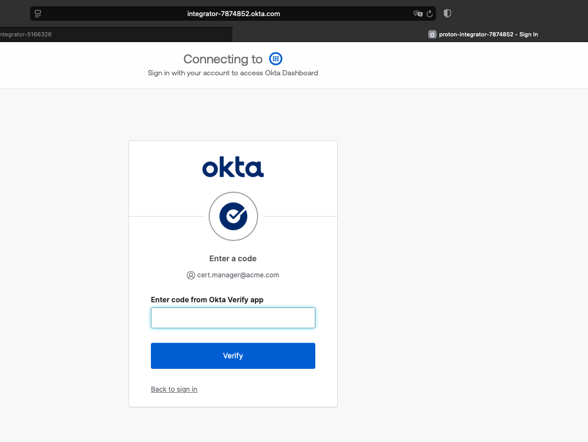
Task: Follow the Back to sign in link
Action: pos(174,389)
